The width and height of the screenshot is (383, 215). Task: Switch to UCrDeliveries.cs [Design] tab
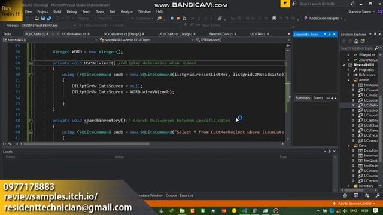click(122, 34)
